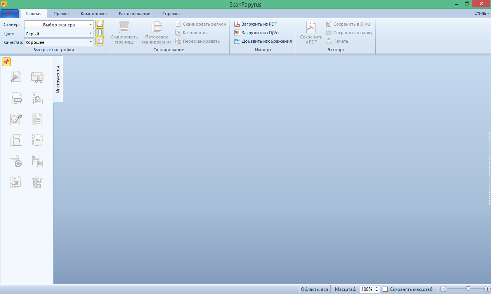Click Добавить изображения to import images
Viewport: 491px width, 294px height.
tap(263, 41)
